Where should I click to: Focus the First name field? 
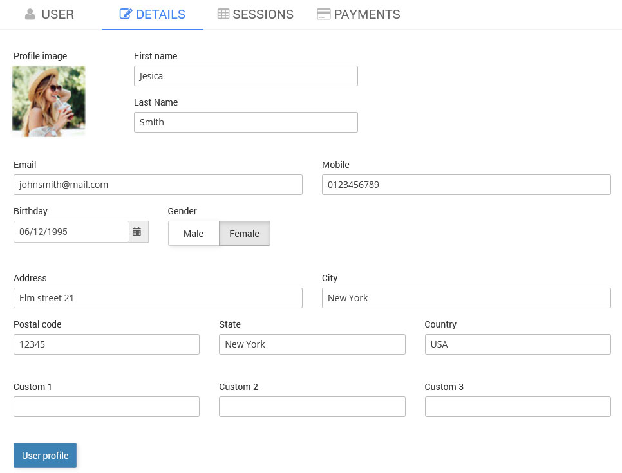[x=245, y=76]
